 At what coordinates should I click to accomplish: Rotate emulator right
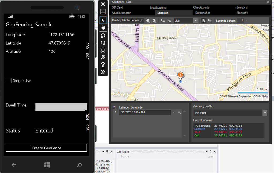point(103,43)
